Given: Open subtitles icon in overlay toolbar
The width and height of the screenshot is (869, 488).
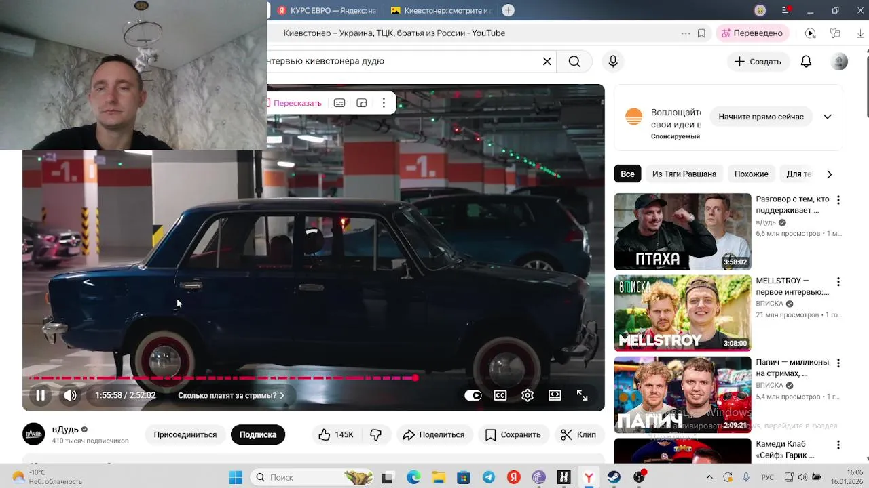Looking at the screenshot, I should click(x=339, y=103).
